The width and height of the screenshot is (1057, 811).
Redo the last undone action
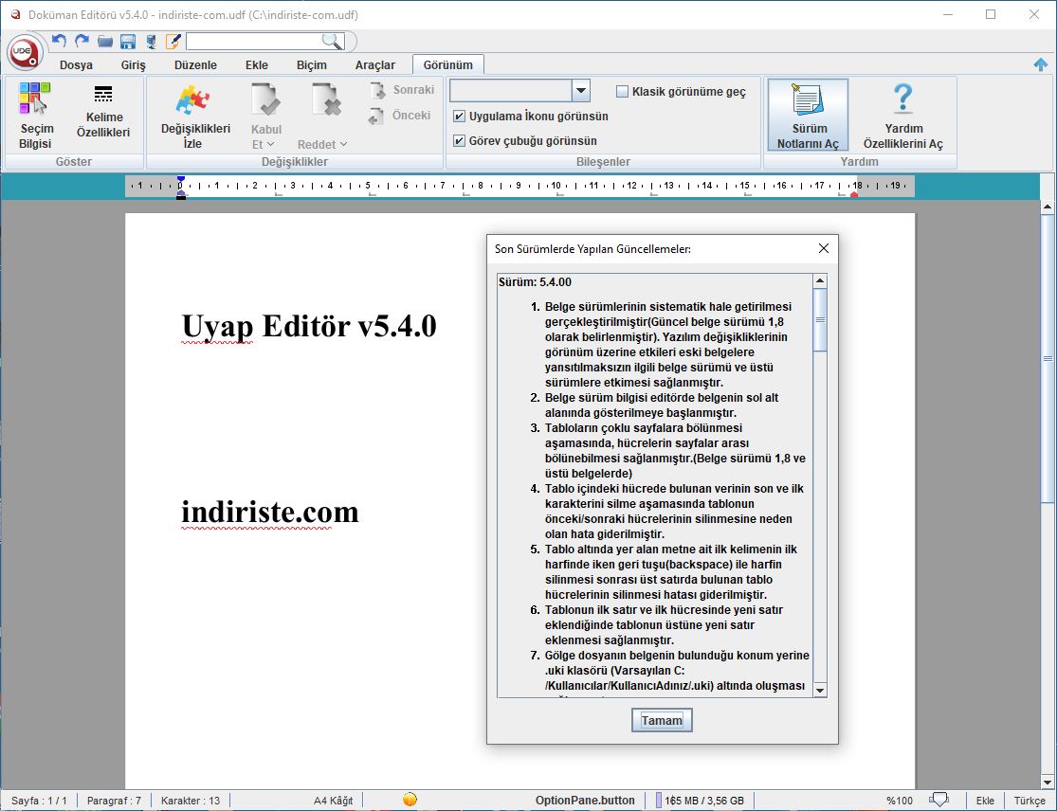[82, 41]
